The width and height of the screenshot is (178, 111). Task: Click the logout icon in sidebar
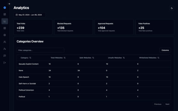tap(5, 63)
